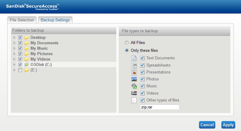Open the Backup Settings tab
The height and width of the screenshot is (131, 241).
[x=55, y=20]
